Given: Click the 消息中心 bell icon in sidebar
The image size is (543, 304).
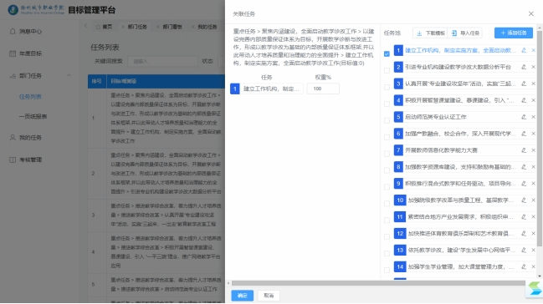Looking at the screenshot, I should (13, 32).
